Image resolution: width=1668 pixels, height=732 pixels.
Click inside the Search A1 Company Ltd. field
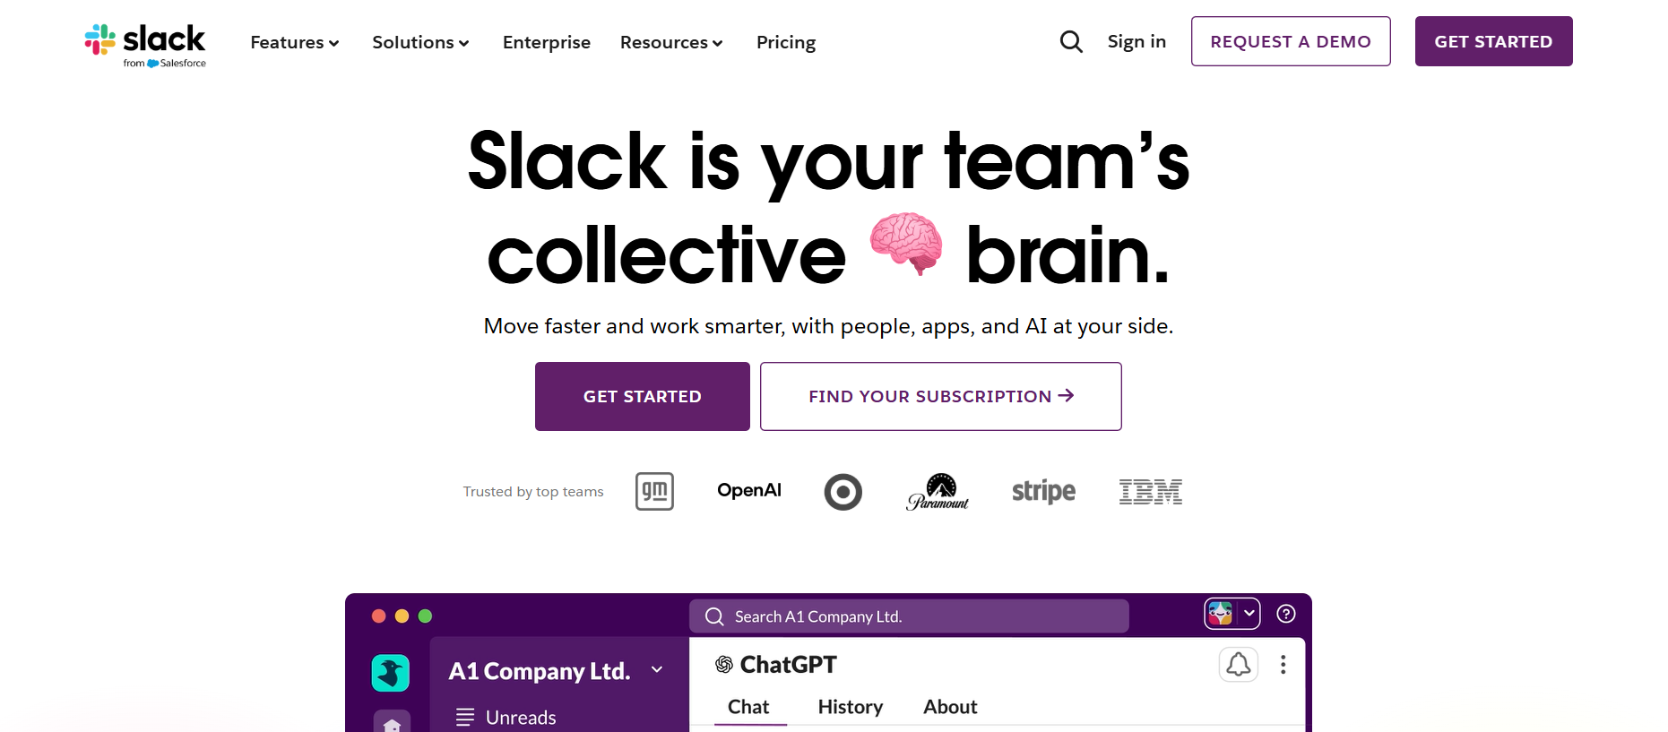coord(908,616)
